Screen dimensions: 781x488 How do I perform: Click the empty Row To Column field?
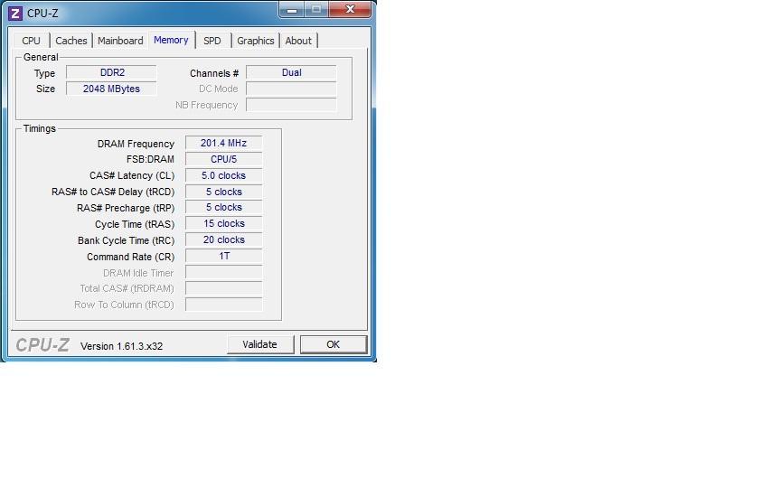coord(223,305)
